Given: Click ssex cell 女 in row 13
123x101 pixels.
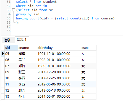Looking at the screenshot, I should click(88, 97).
